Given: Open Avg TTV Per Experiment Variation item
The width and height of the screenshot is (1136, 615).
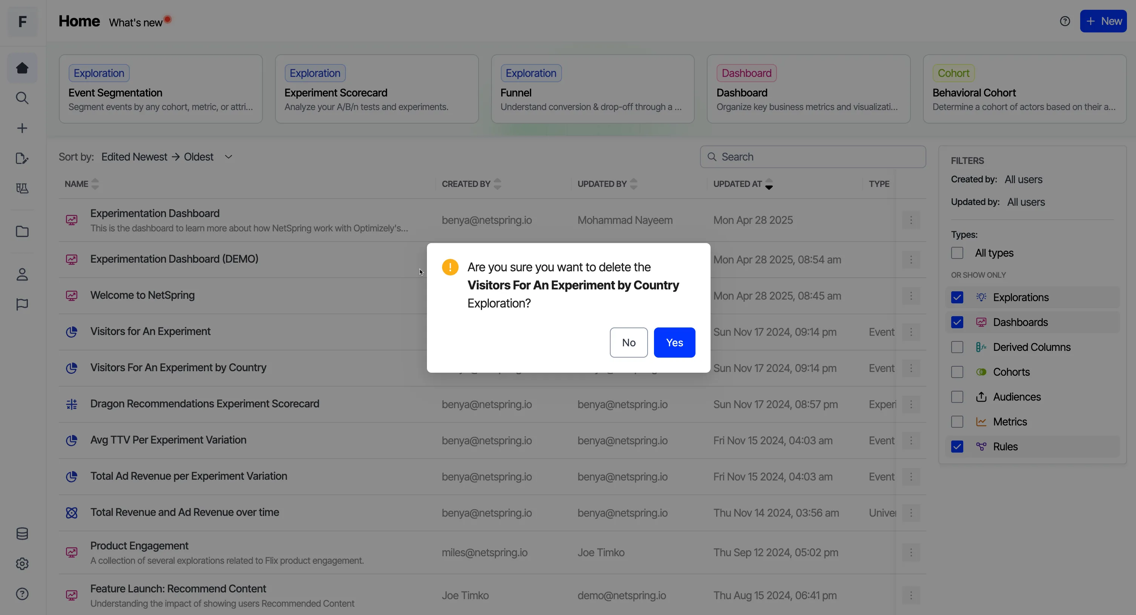Looking at the screenshot, I should click(168, 440).
